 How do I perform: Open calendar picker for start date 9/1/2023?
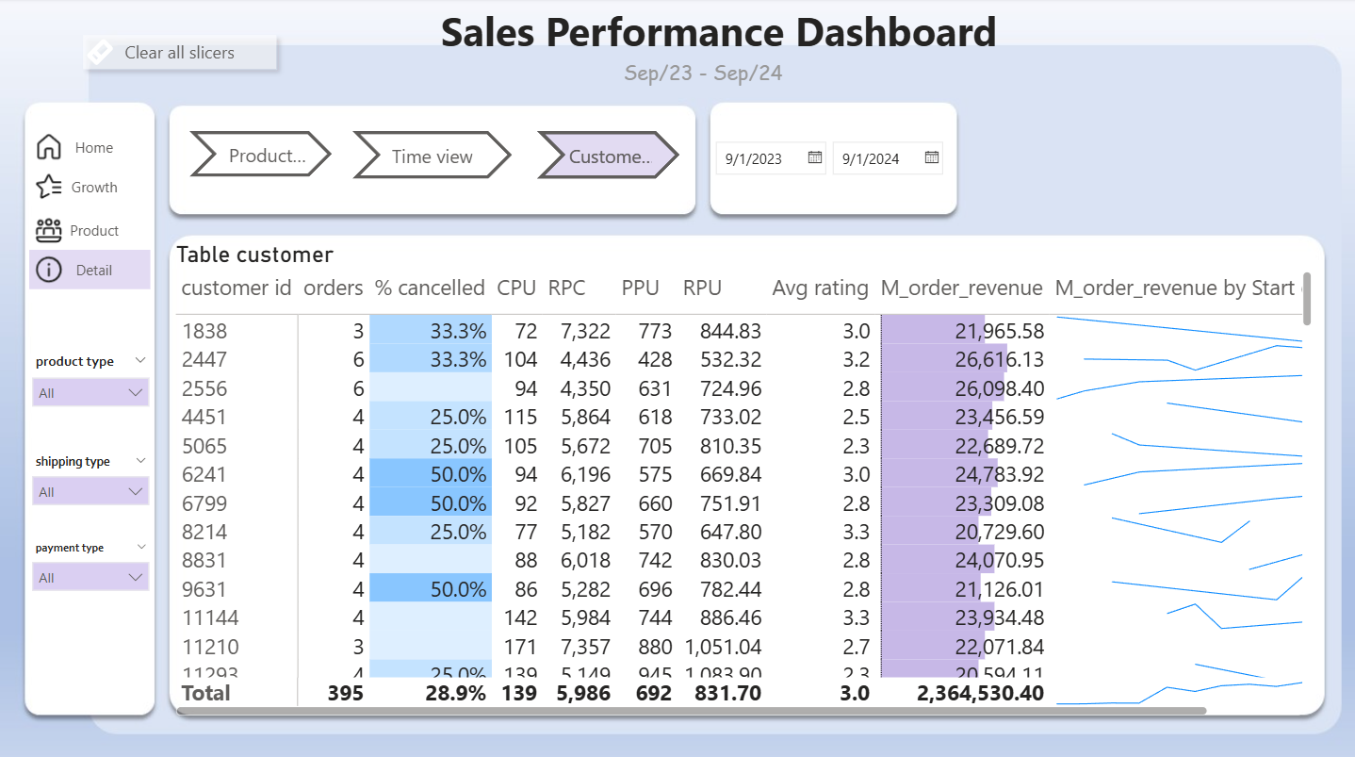click(x=815, y=157)
